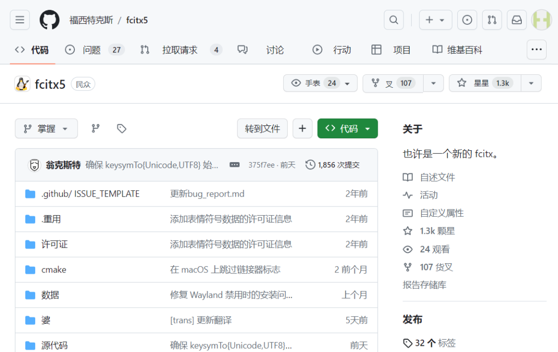
Task: Open the search magnifier button
Action: [394, 20]
